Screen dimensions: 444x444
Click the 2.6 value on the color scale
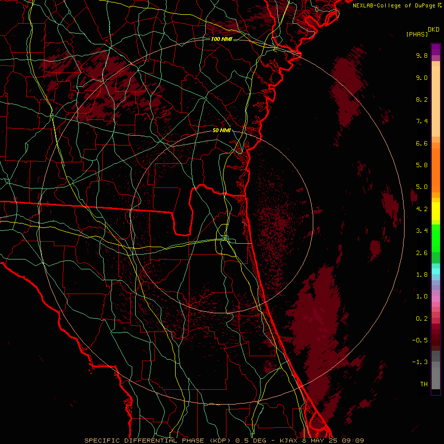[x=422, y=253]
